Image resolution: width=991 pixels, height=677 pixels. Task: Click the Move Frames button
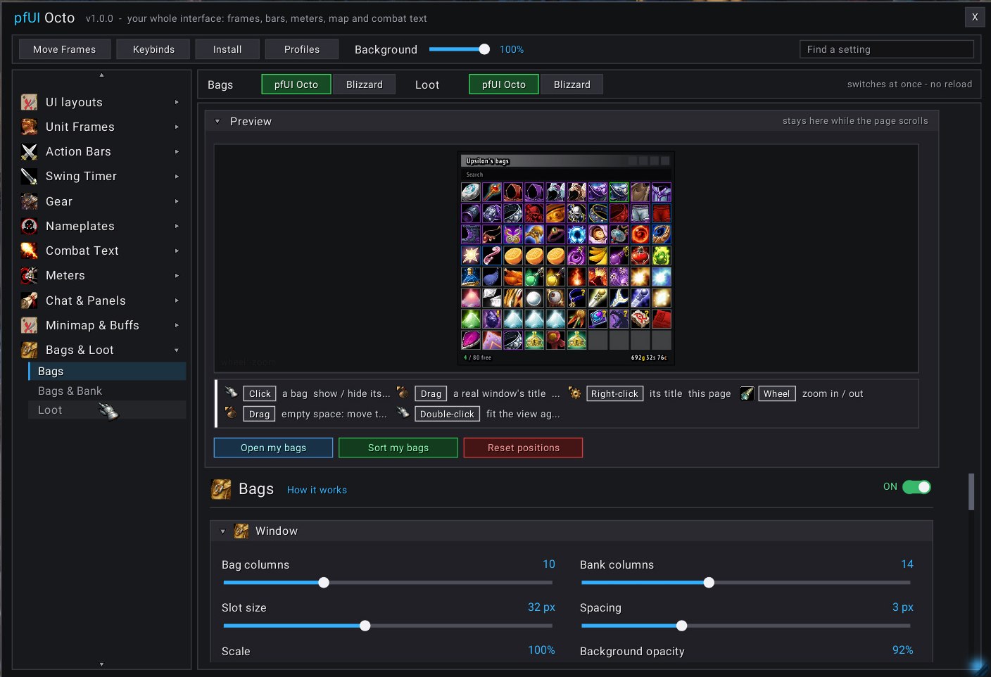coord(64,49)
